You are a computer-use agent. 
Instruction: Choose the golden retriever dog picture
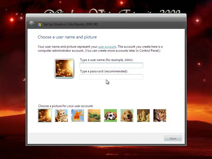pyautogui.click(x=127, y=116)
